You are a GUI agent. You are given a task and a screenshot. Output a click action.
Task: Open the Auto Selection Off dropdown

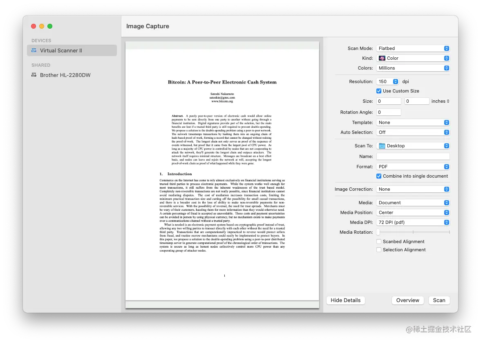(413, 132)
